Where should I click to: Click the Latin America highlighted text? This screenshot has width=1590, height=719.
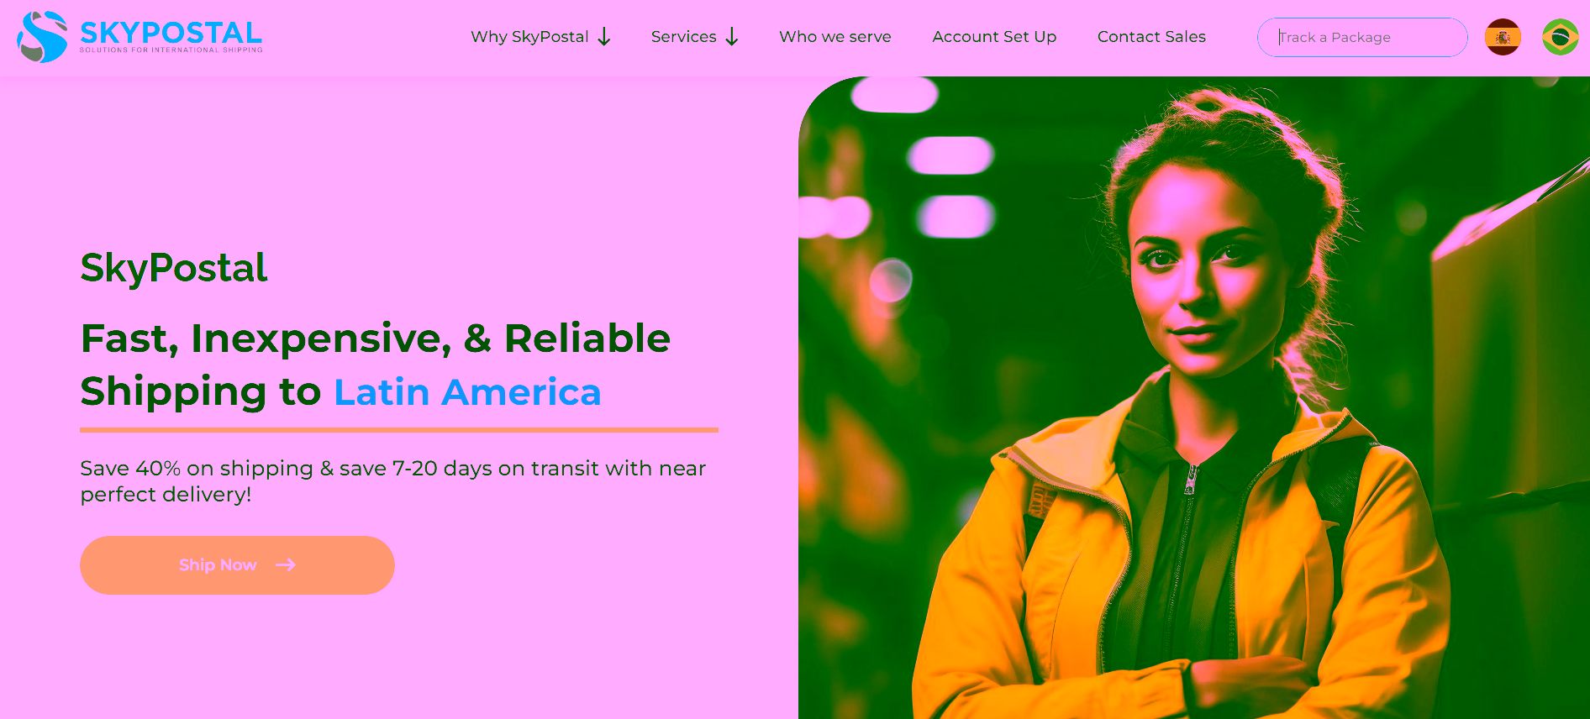tap(467, 392)
